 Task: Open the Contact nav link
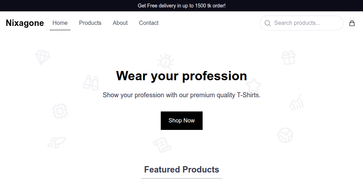point(149,23)
